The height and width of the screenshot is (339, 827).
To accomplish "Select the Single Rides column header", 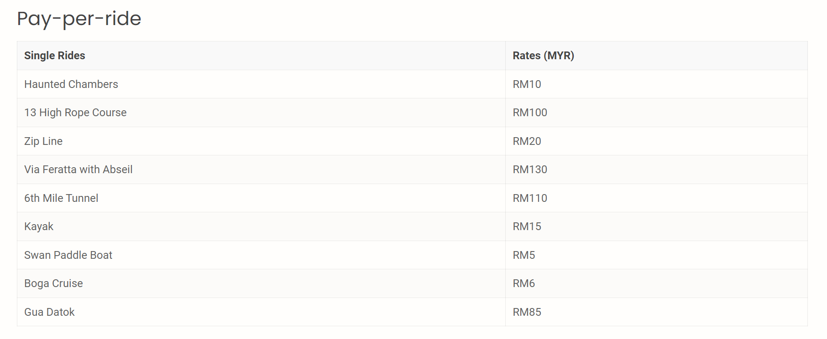I will 55,56.
